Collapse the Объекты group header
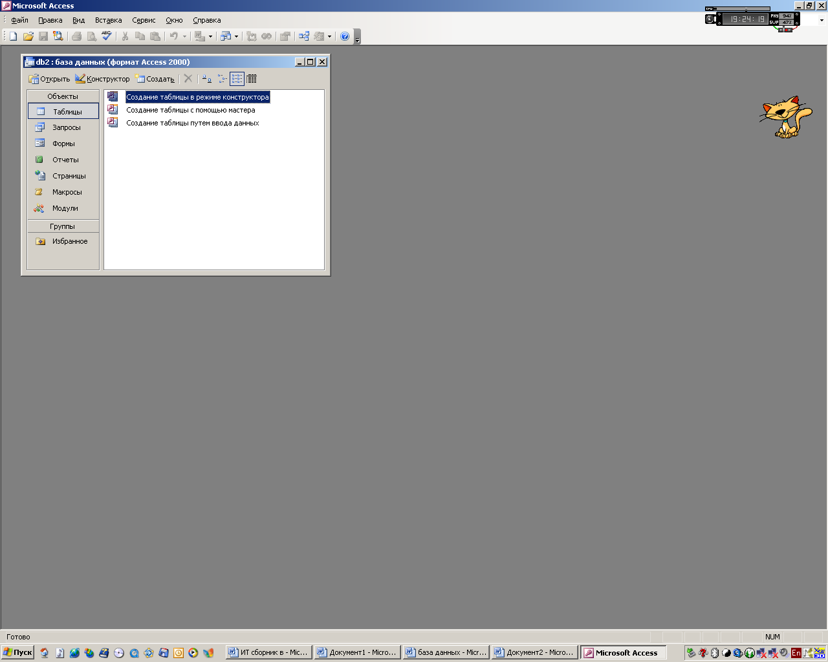The height and width of the screenshot is (662, 828). pyautogui.click(x=63, y=96)
